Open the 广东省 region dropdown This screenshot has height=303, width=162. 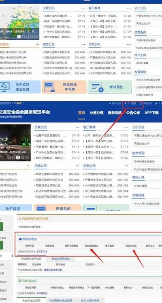pyautogui.click(x=19, y=103)
